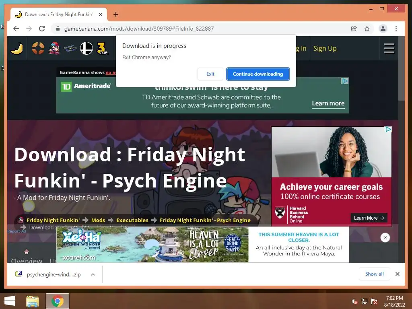This screenshot has width=412, height=309.
Task: Open the Super Smash Bros game icon
Action: coord(87,48)
